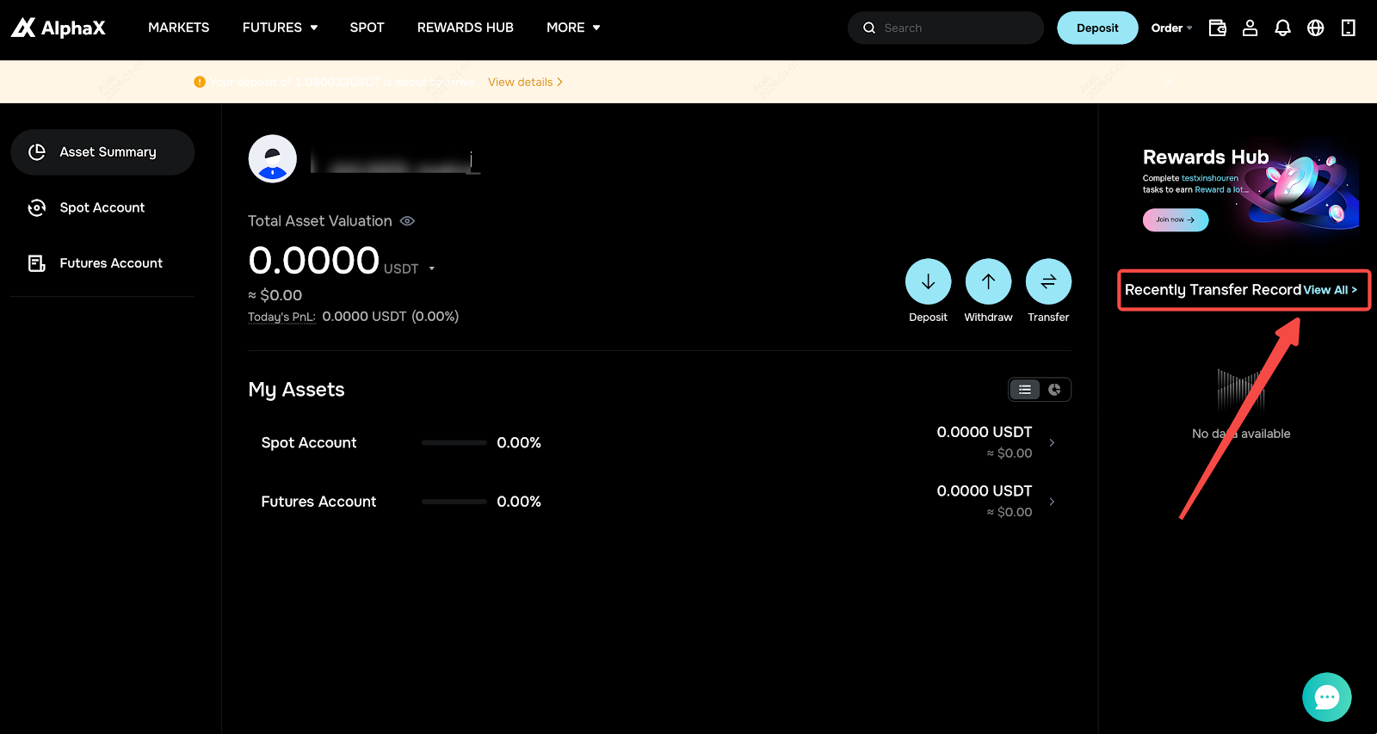Expand the Order dropdown
Image resolution: width=1377 pixels, height=734 pixels.
pos(1171,28)
